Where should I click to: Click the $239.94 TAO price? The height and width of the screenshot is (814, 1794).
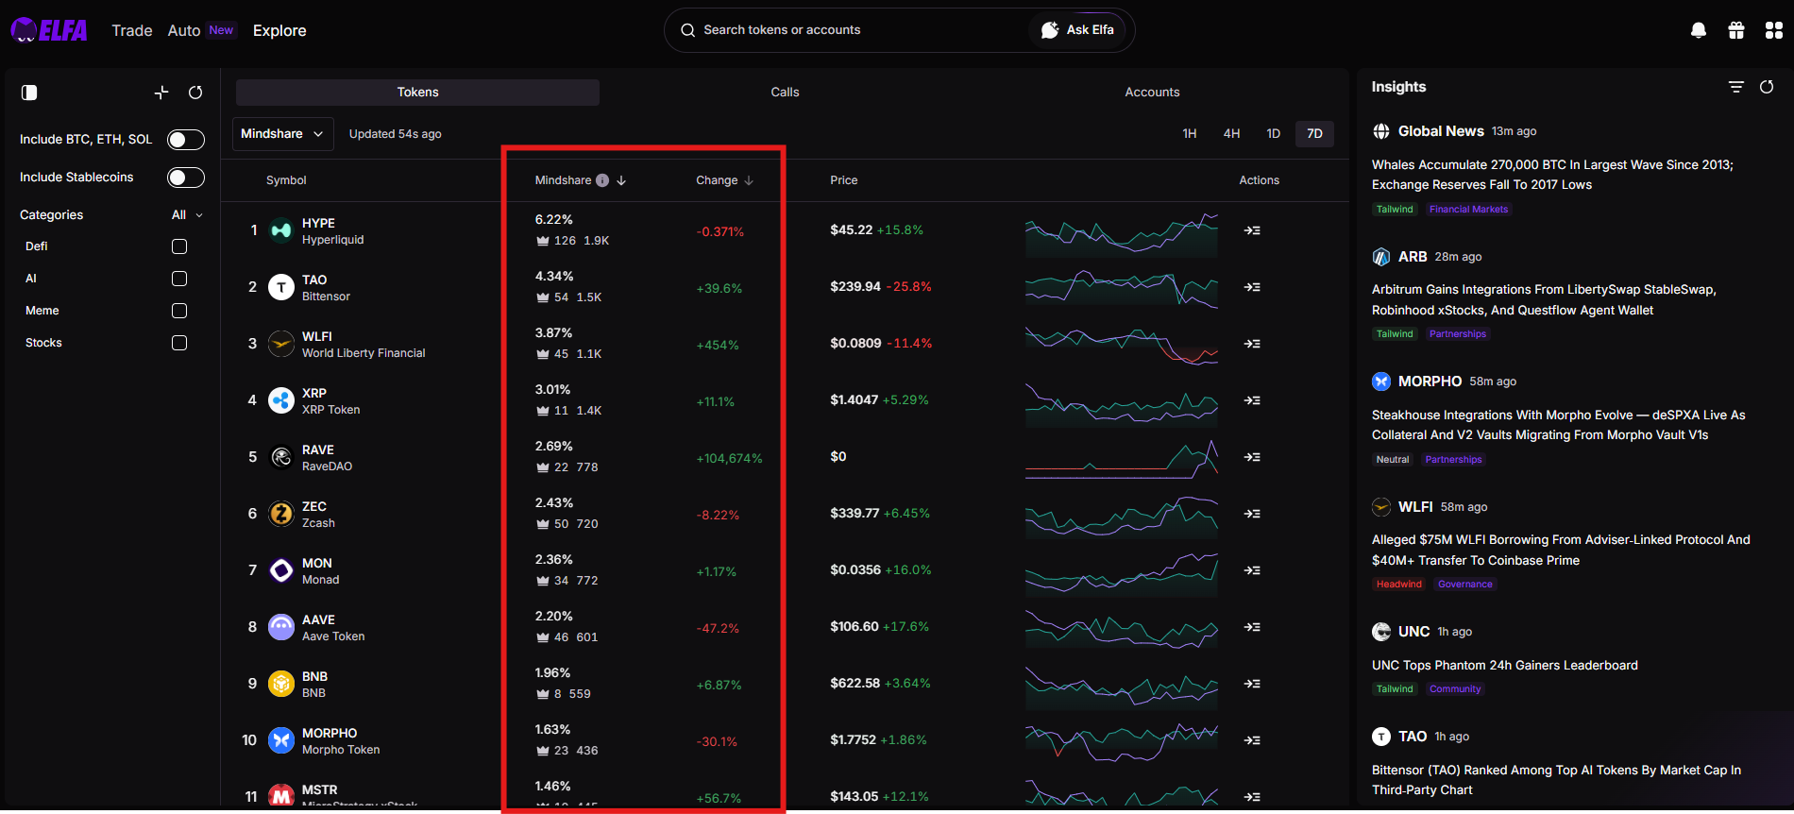(855, 287)
